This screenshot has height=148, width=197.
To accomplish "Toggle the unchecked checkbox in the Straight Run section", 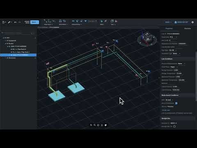I will [174, 127].
